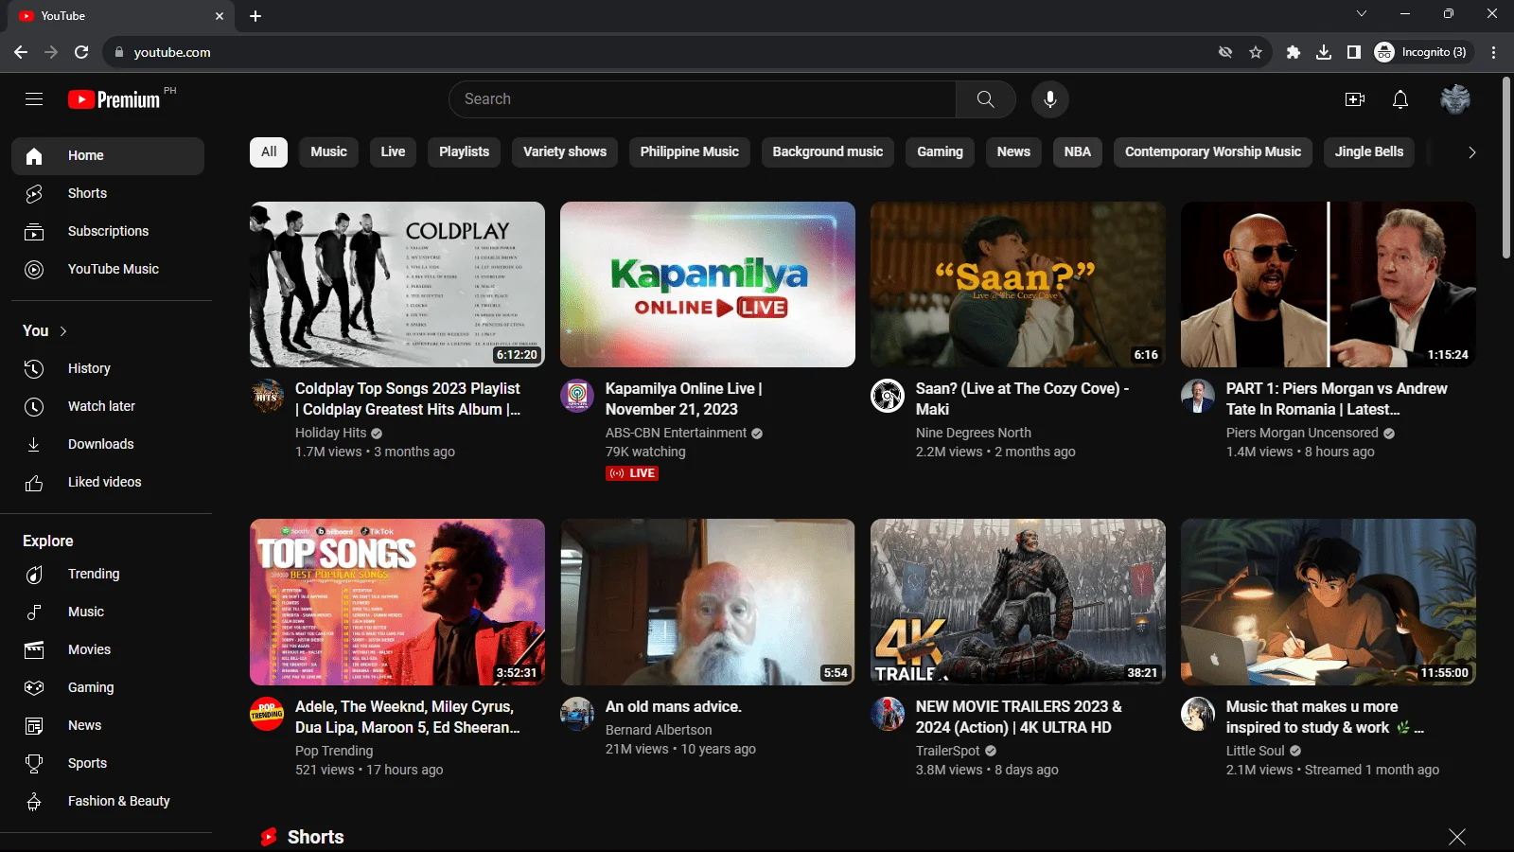
Task: Select the NBA filter chip
Action: (x=1078, y=151)
